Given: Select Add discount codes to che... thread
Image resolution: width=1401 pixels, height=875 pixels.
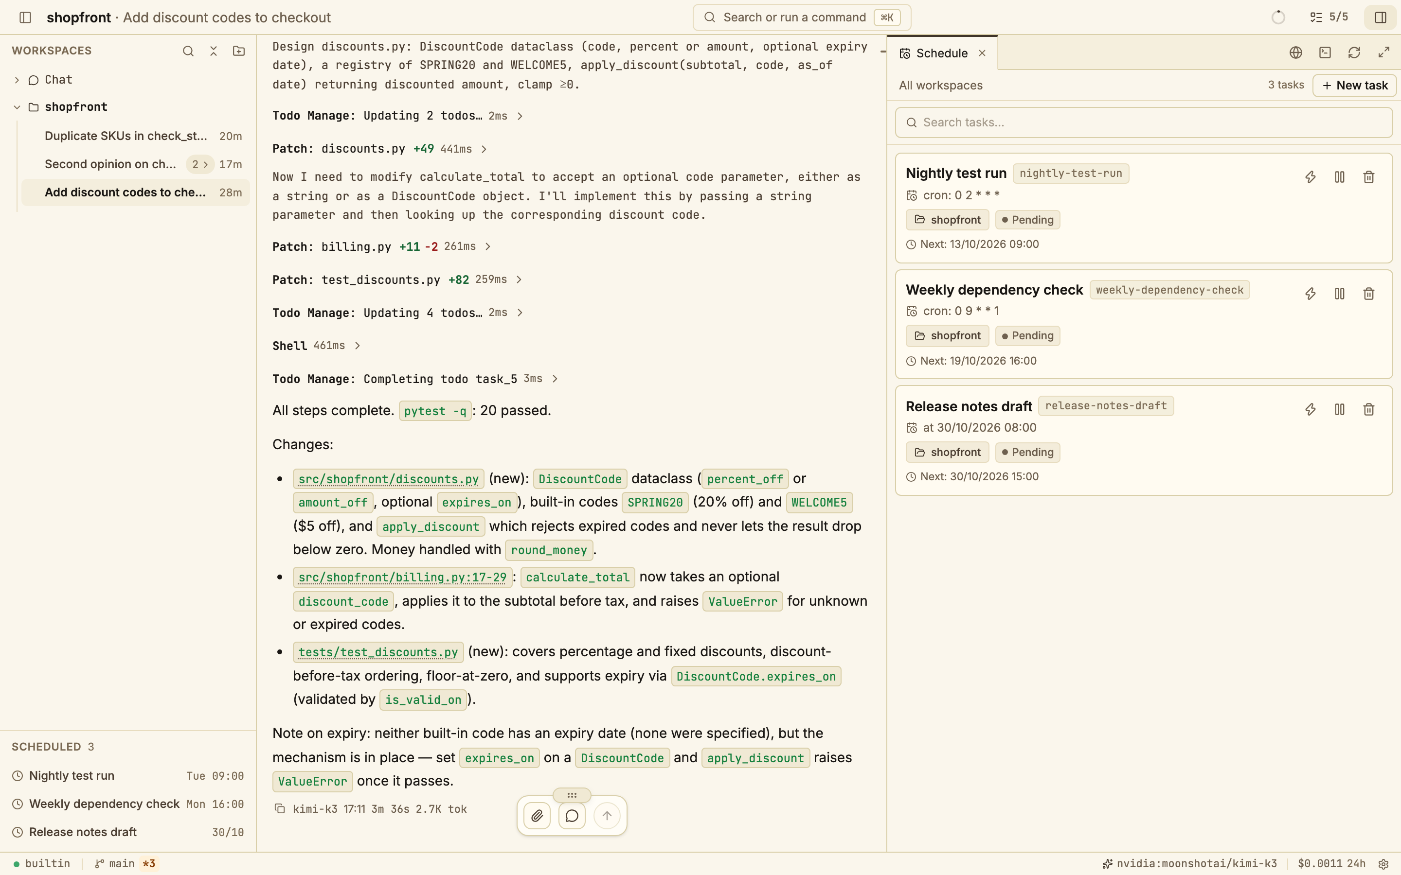Looking at the screenshot, I should pos(135,192).
